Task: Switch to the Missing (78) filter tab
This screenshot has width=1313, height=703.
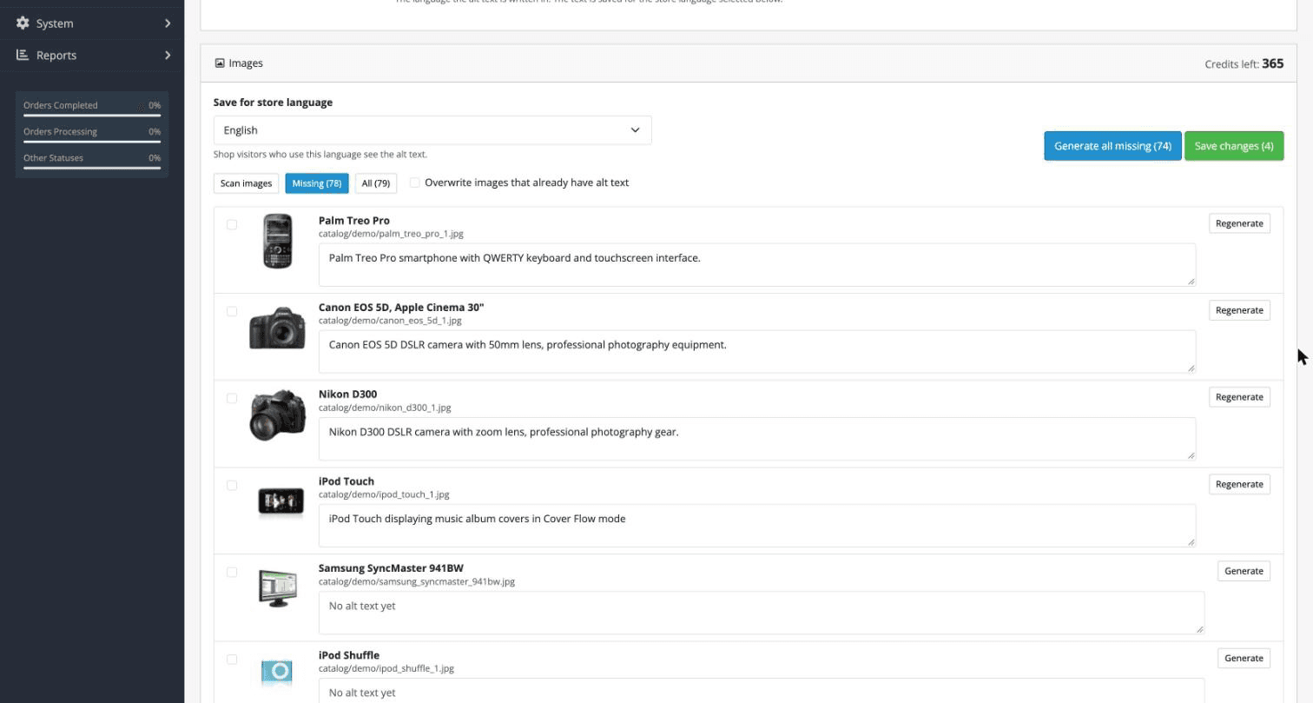Action: click(317, 183)
